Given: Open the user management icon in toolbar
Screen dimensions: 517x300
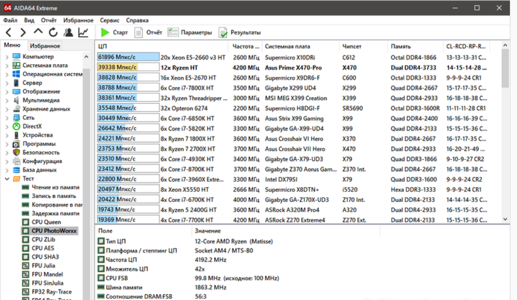Looking at the screenshot, I should click(68, 32).
